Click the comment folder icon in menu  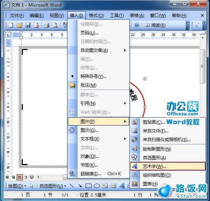click(72, 85)
